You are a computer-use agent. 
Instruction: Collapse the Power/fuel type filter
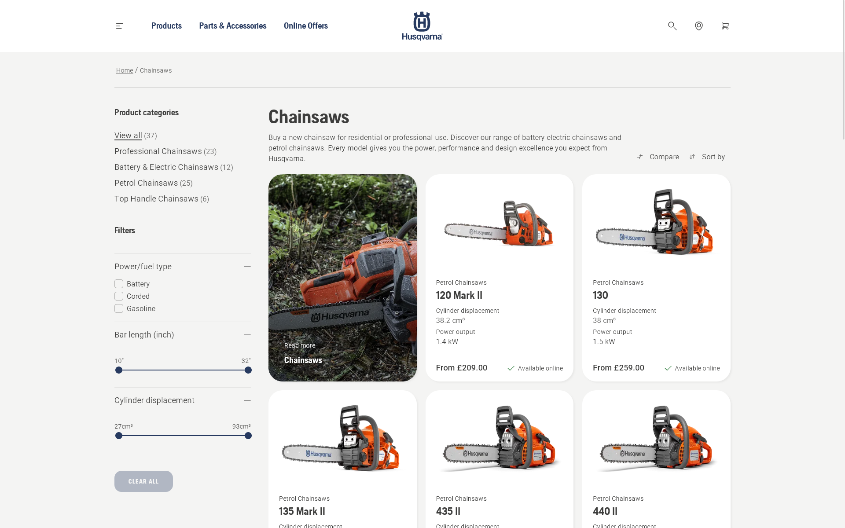click(x=247, y=267)
